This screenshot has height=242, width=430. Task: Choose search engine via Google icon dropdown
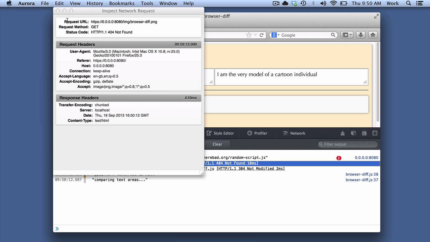275,35
